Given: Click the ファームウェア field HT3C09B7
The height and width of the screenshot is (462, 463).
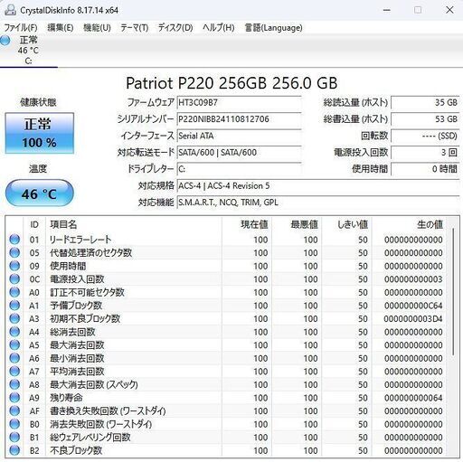Looking at the screenshot, I should click(x=239, y=102).
